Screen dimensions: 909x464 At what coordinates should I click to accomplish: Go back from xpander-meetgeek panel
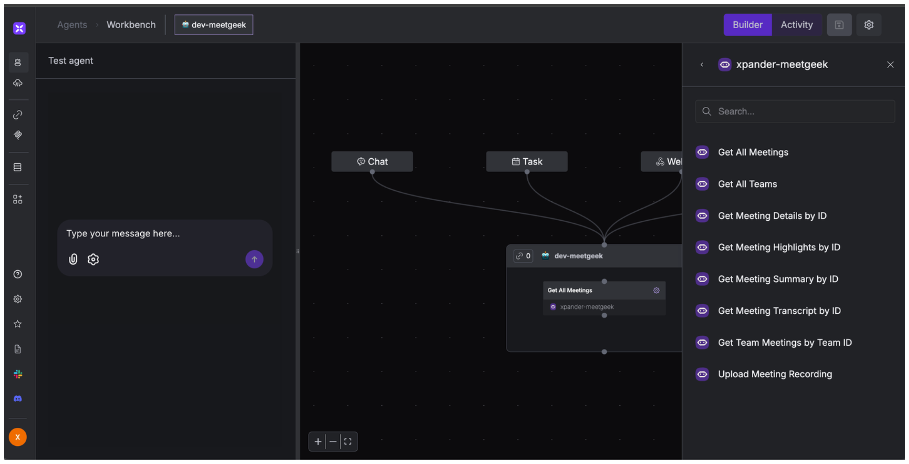(x=702, y=65)
